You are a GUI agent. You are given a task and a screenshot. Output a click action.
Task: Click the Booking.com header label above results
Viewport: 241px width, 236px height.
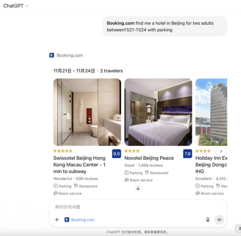point(70,55)
